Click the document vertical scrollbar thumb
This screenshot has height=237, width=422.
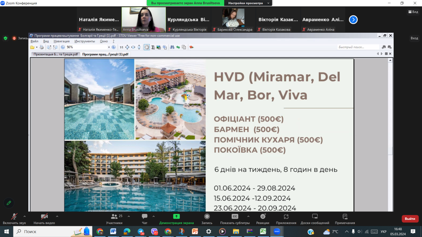tap(390, 150)
